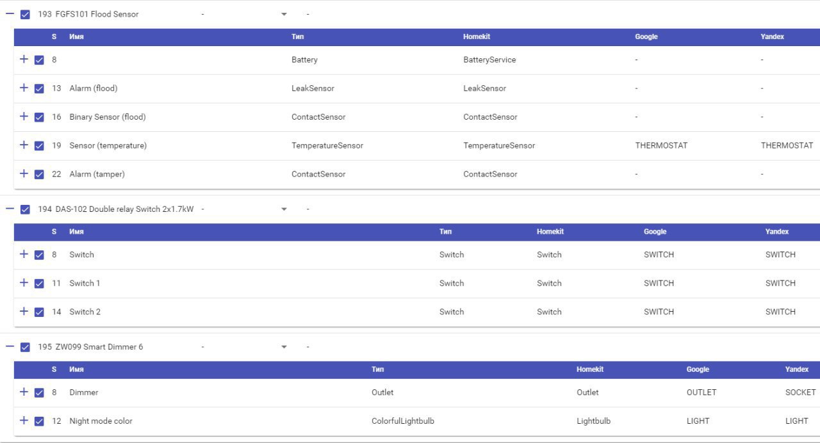Collapse the 194 DAS-102 Double relay Switch device
The image size is (820, 443).
(10, 209)
